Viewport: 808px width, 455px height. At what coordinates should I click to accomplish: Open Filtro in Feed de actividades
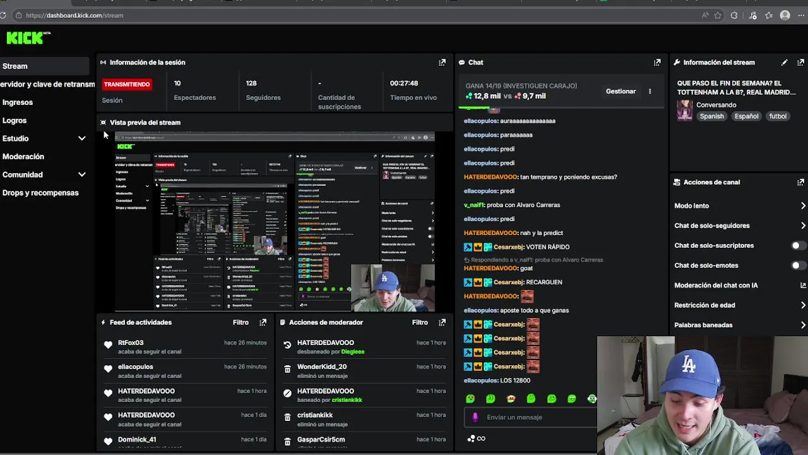[x=241, y=322]
